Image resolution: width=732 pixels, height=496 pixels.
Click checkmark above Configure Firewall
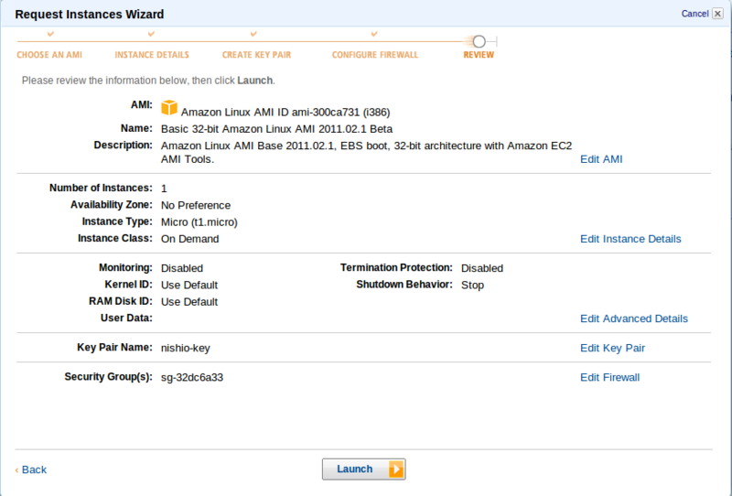(x=374, y=34)
